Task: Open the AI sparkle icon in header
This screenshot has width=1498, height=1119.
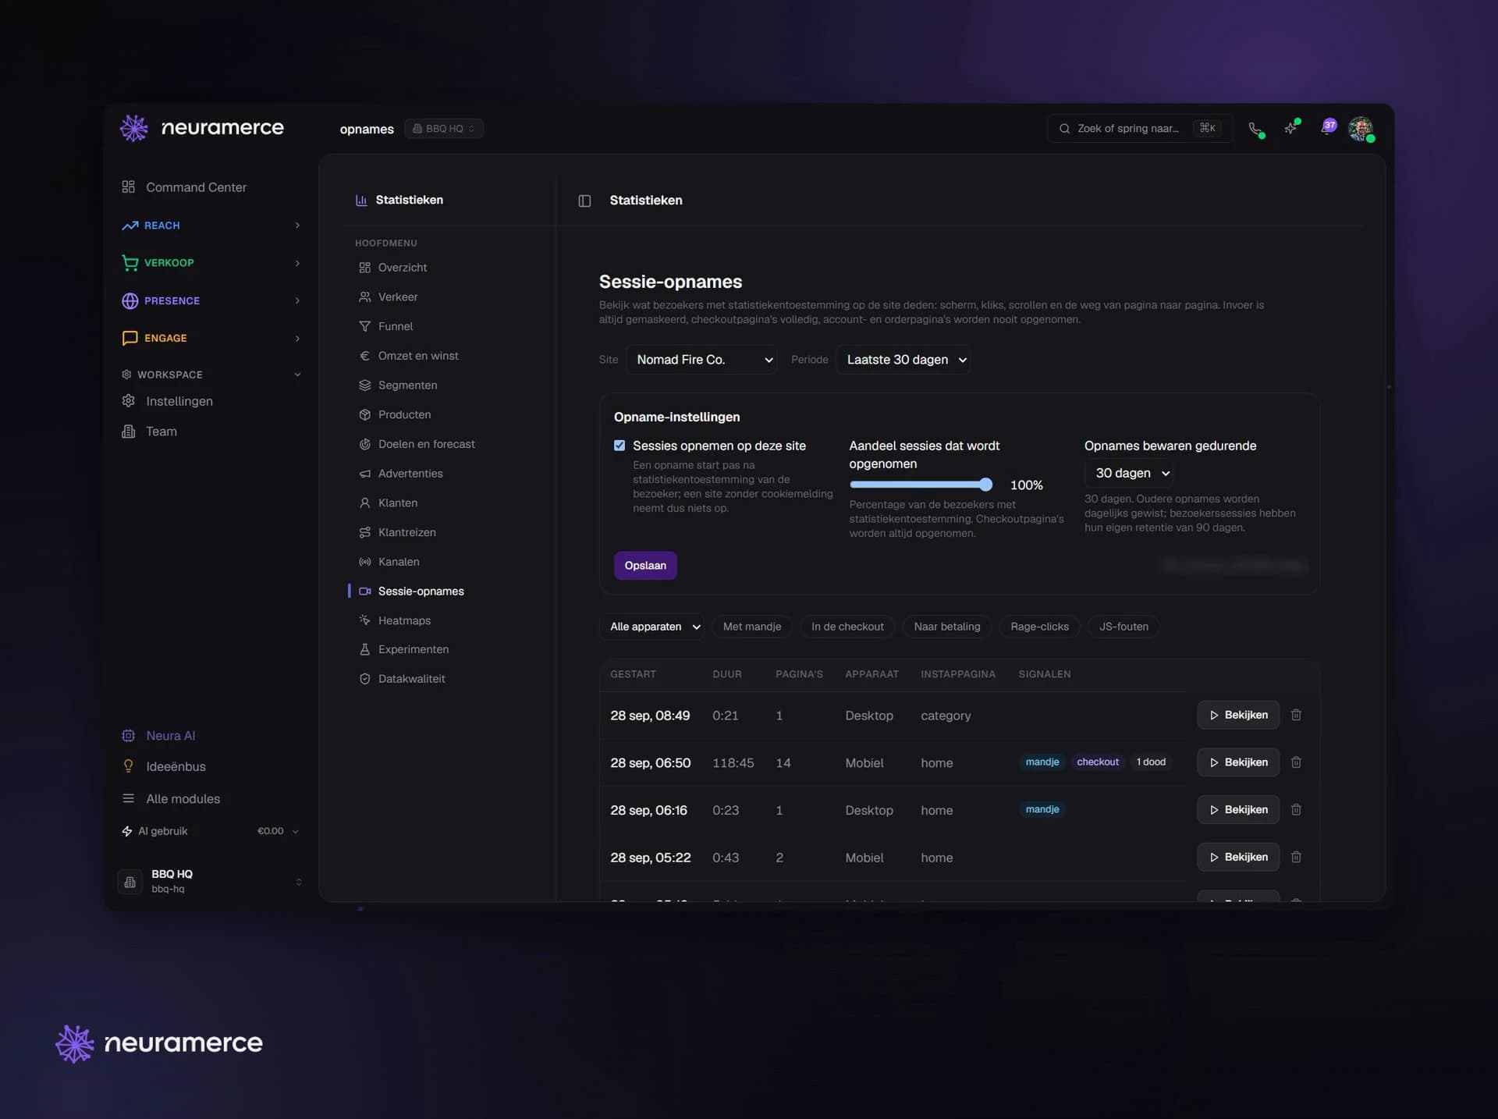Action: pos(1291,128)
